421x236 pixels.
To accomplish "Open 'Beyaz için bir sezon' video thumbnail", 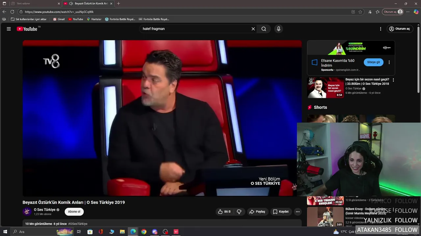I will [x=326, y=88].
